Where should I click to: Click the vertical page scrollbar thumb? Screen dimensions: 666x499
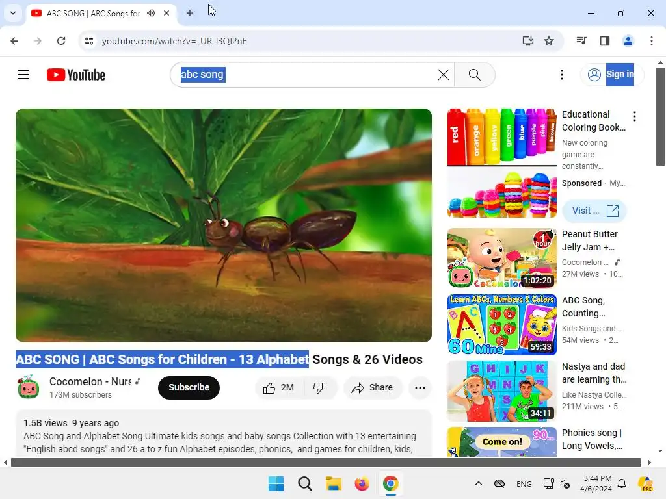tap(660, 116)
